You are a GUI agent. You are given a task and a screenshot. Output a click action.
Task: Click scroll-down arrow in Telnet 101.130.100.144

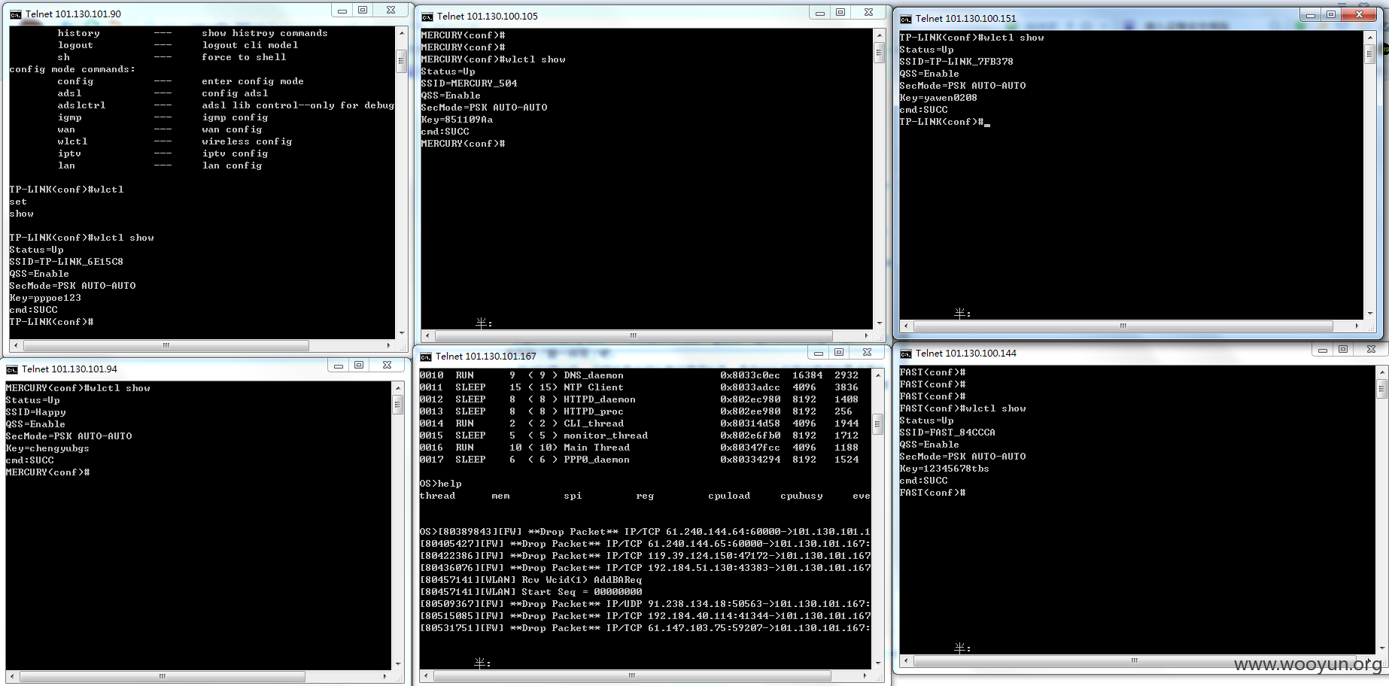(1381, 648)
